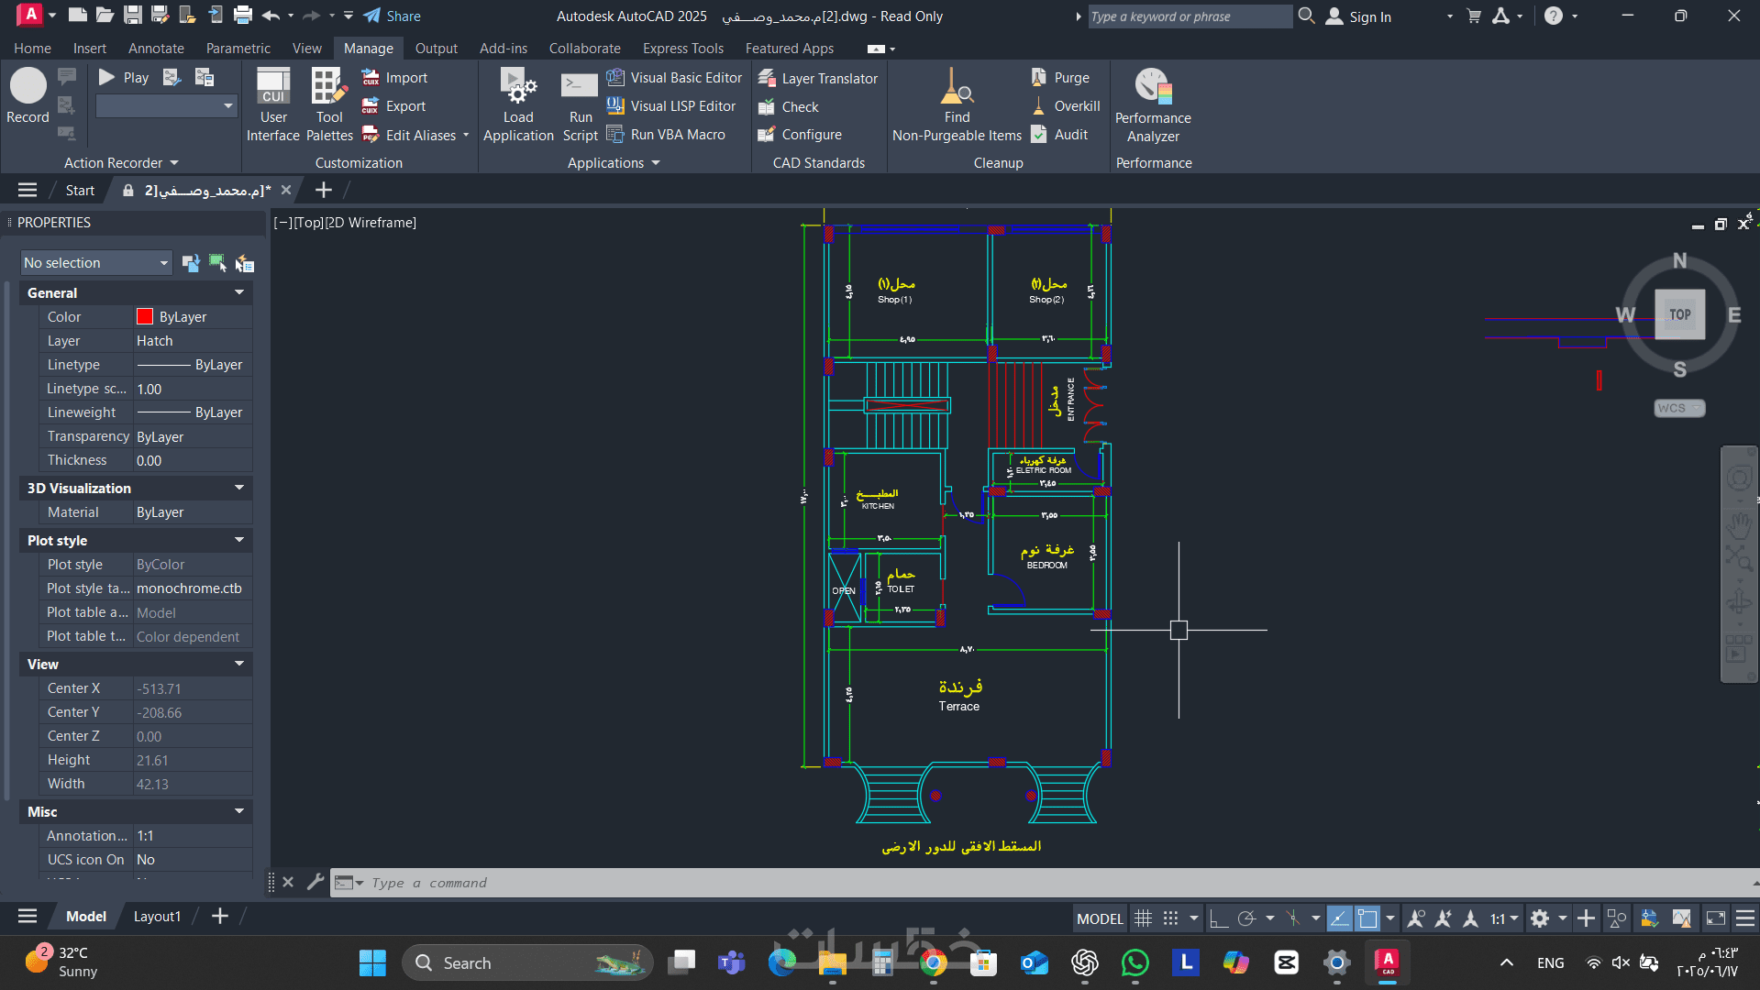Open the Annotate ribbon tab
The image size is (1760, 990).
point(156,49)
